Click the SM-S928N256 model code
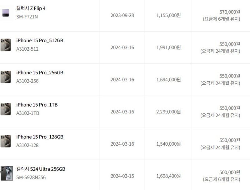Viewport: 250px width, 190px height. [31, 177]
